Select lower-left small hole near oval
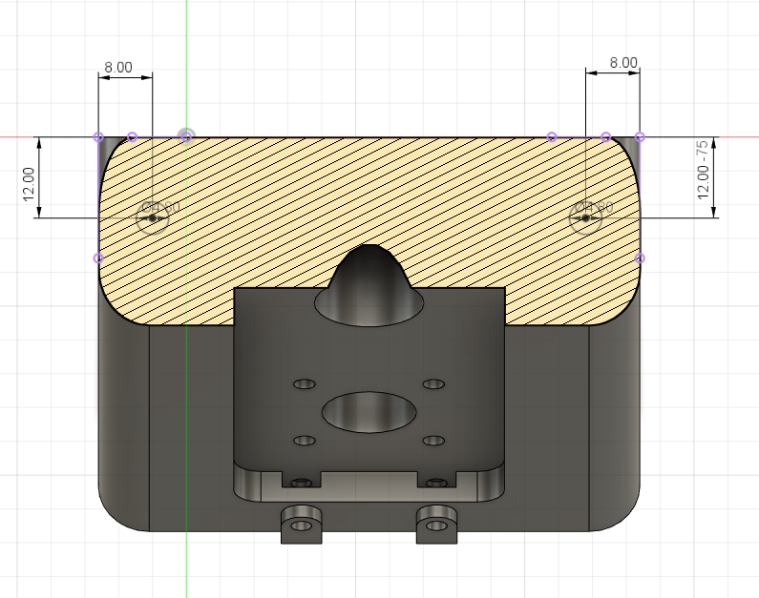The height and width of the screenshot is (598, 759). [x=305, y=441]
